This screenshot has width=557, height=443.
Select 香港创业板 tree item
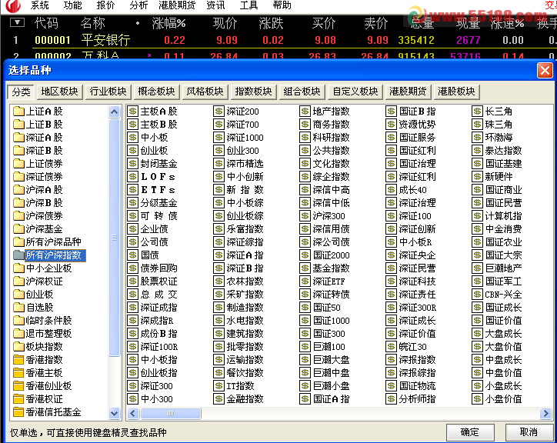[48, 386]
